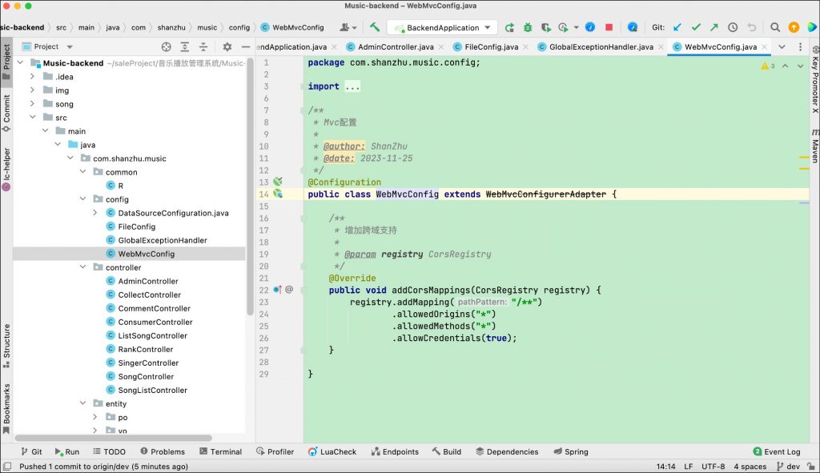
Task: Open Search Everywhere magnifier
Action: 775,27
